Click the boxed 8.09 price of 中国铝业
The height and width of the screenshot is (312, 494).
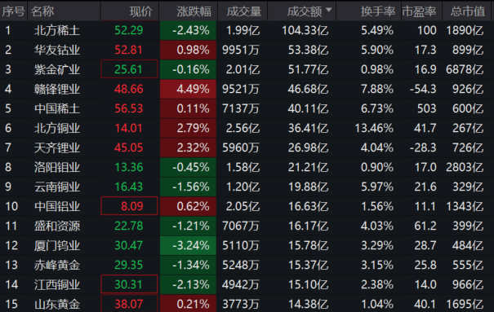pos(129,206)
